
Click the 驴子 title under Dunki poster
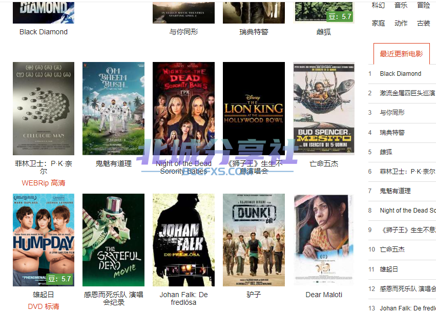pos(254,295)
